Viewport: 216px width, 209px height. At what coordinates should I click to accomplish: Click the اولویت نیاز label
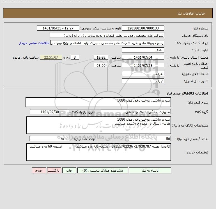point(200,50)
